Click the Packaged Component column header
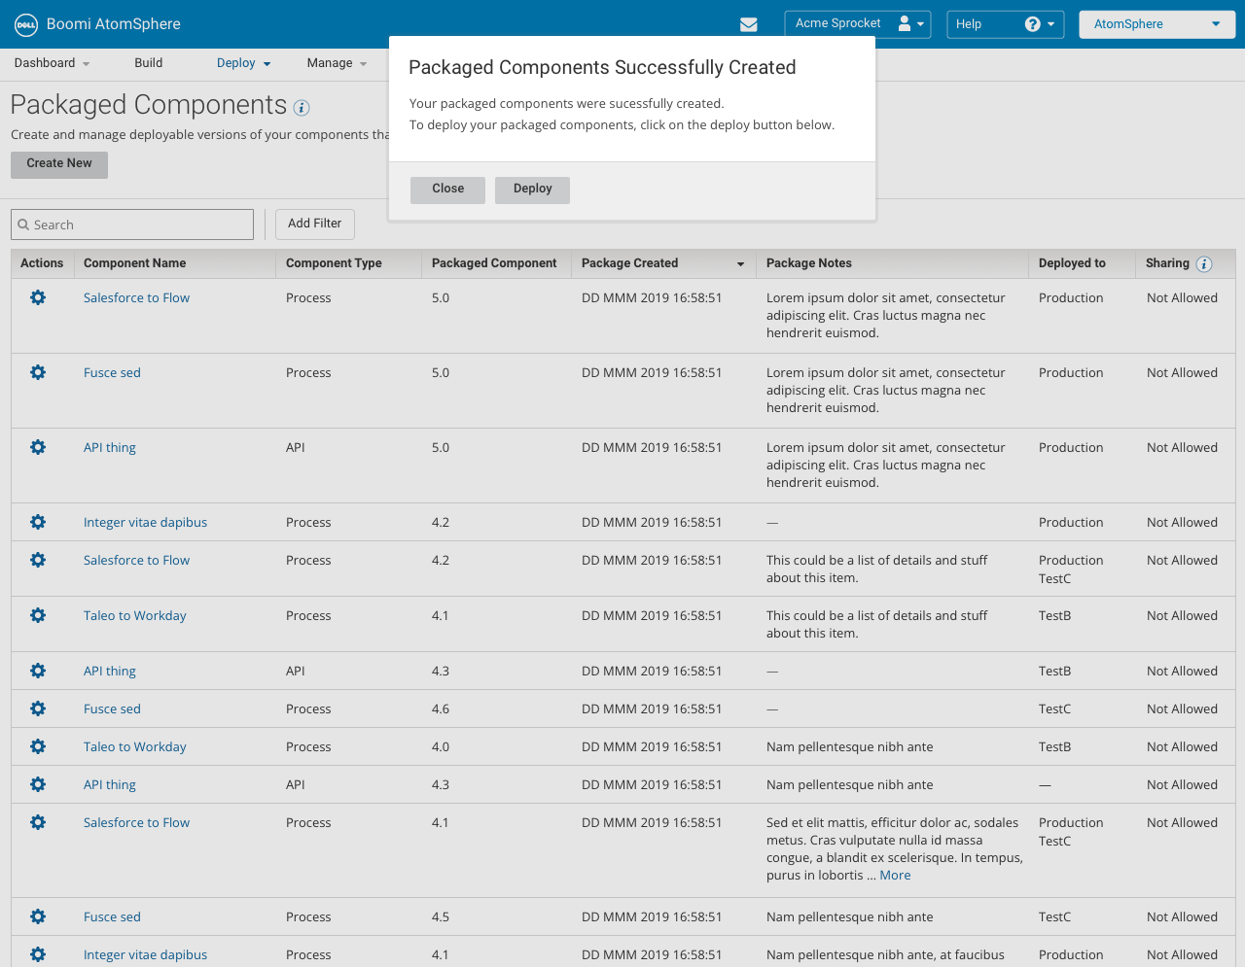Viewport: 1245px width, 967px height. click(x=494, y=263)
